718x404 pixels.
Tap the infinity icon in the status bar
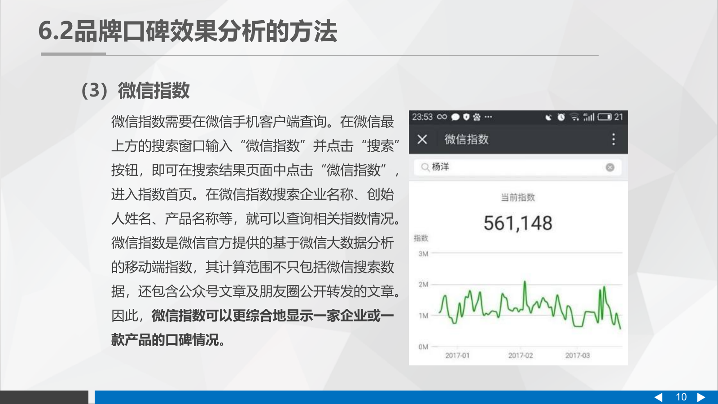pos(442,117)
